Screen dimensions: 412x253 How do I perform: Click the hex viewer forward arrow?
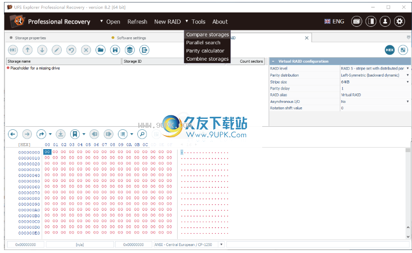click(27, 134)
